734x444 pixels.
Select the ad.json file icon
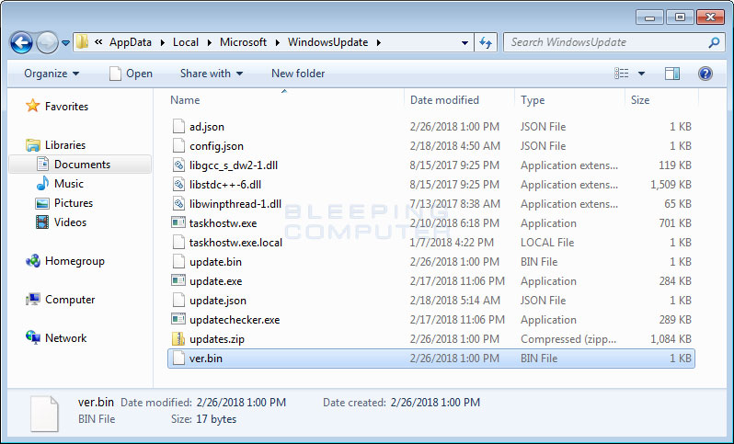point(178,126)
